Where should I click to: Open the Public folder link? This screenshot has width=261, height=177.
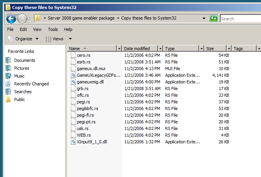pyautogui.click(x=19, y=99)
